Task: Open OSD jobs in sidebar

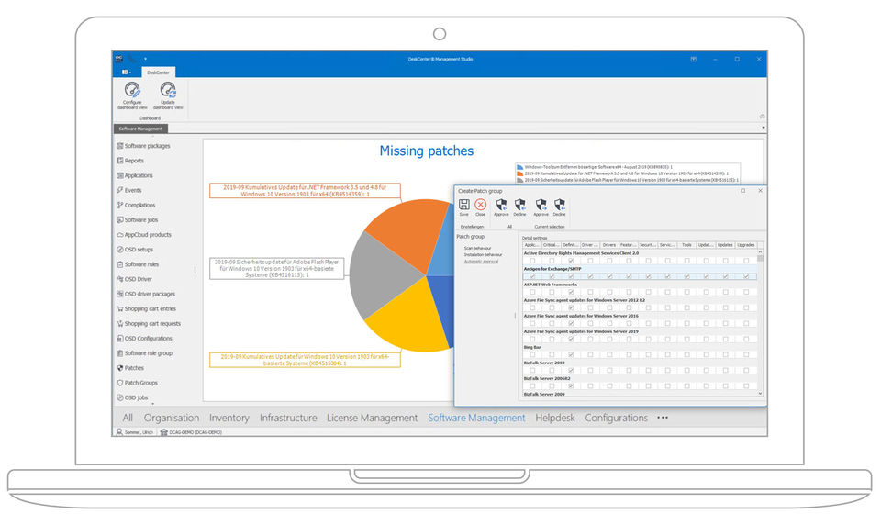Action: pos(132,397)
